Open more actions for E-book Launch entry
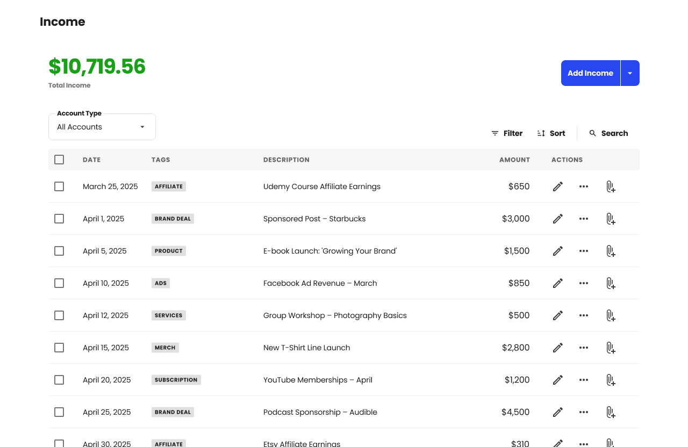 point(583,251)
